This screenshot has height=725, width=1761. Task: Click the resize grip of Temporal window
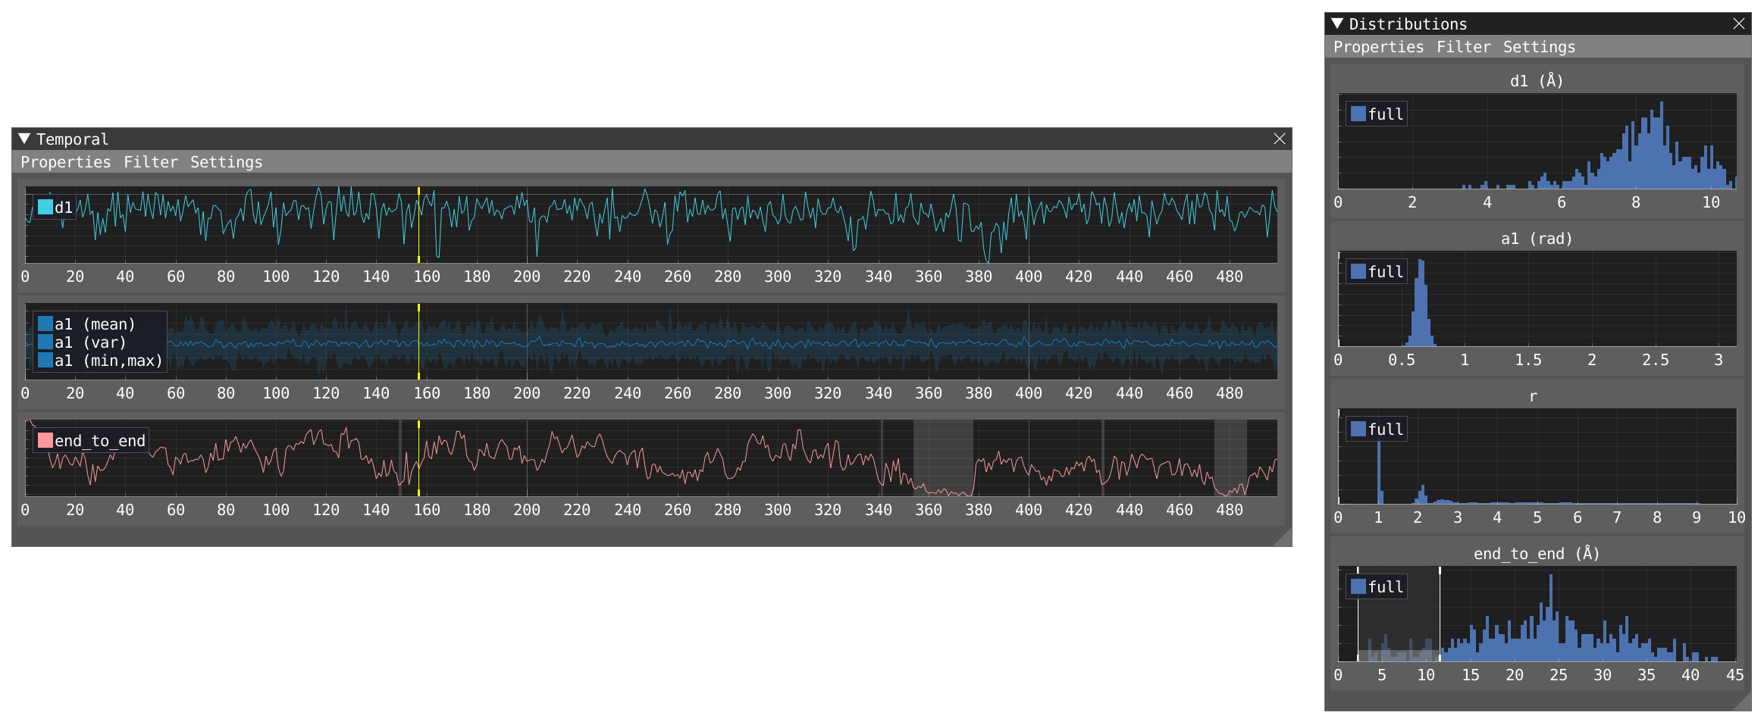tap(1283, 538)
